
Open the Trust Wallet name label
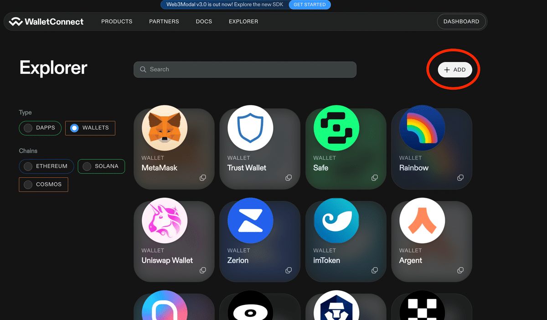point(247,168)
